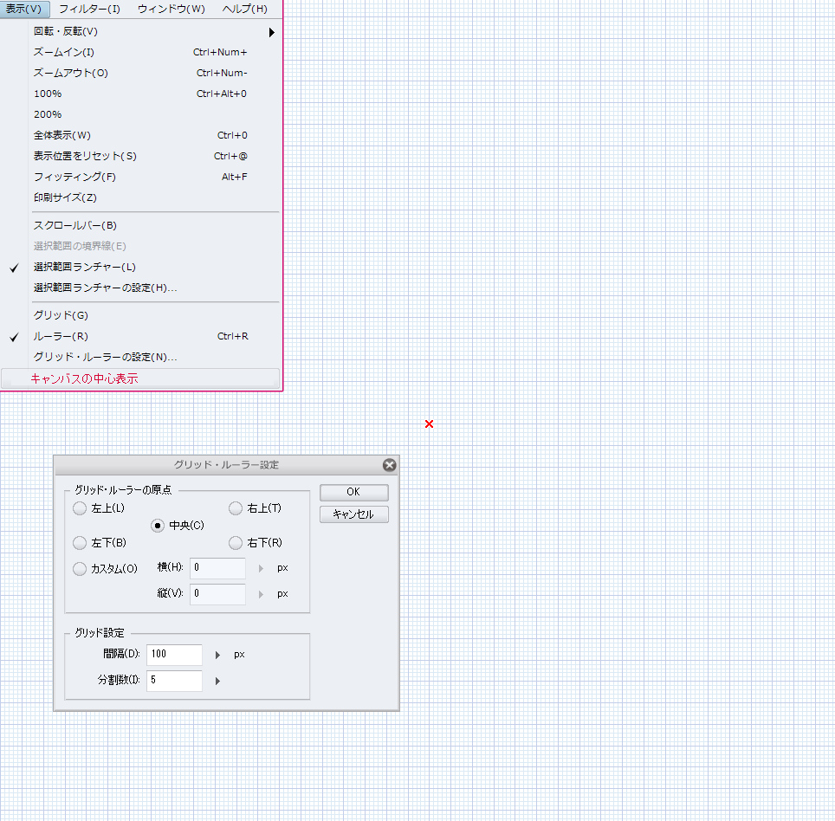Toggle ルーラー in the view menu
Viewport: 835px width, 821px height.
pos(61,336)
